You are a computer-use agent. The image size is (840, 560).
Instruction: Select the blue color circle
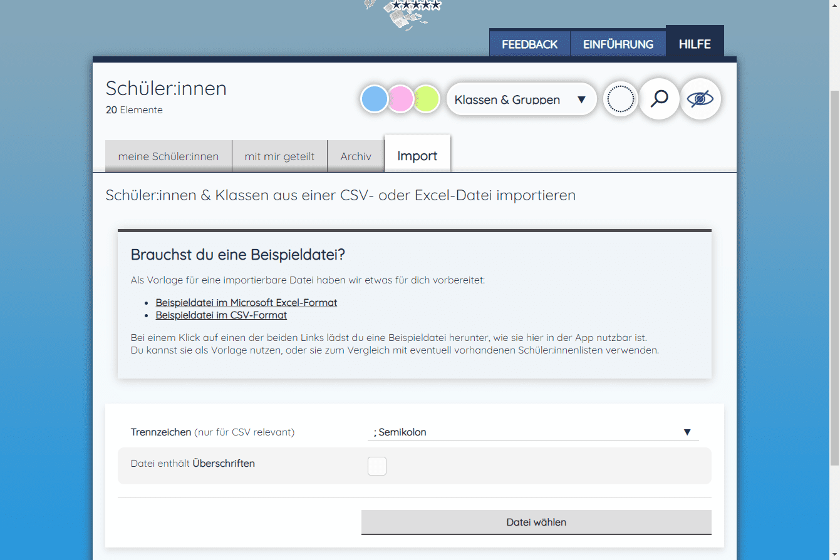[x=375, y=99]
